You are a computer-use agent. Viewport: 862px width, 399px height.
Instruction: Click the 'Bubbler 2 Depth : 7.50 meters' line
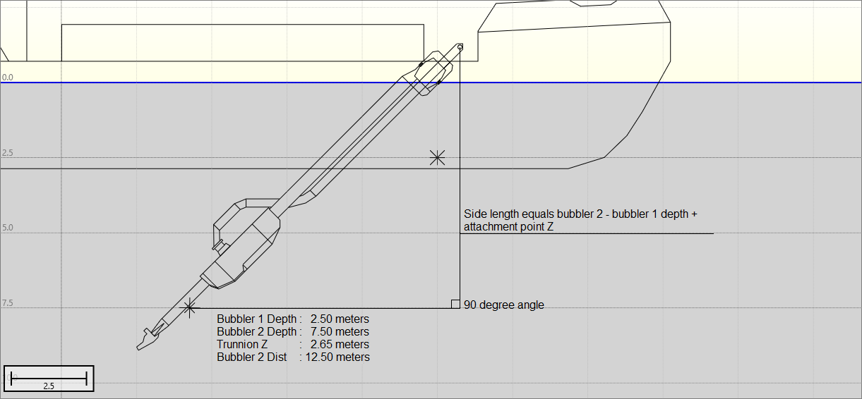293,332
